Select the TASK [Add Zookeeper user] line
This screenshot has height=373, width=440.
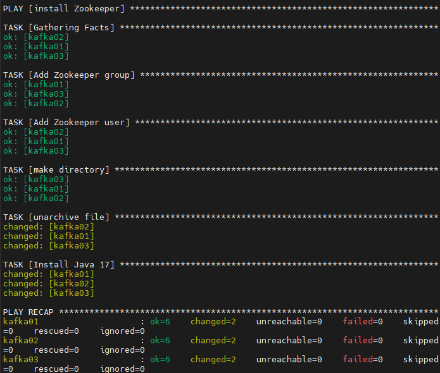(220, 122)
